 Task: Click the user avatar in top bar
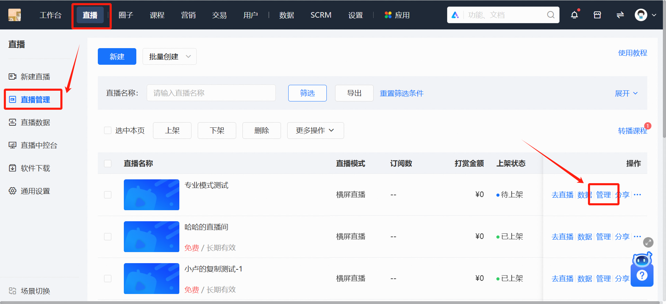[641, 15]
